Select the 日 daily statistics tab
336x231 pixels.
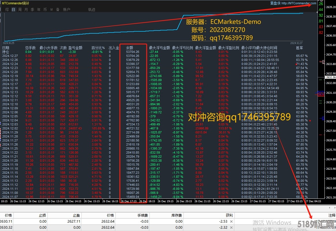(14, 9)
